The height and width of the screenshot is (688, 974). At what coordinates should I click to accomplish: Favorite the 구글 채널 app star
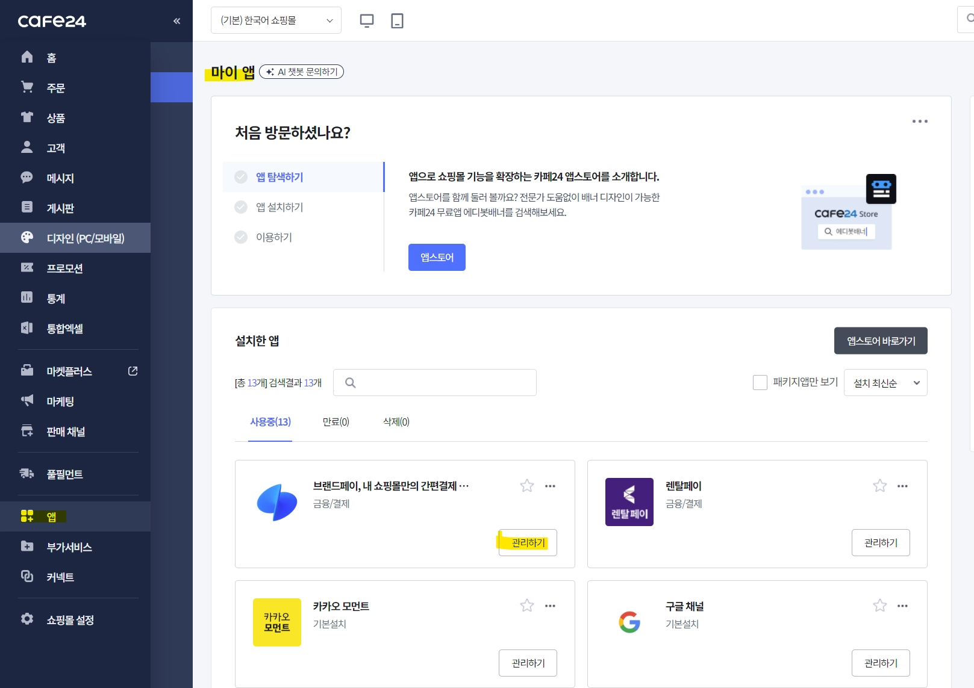click(x=880, y=606)
